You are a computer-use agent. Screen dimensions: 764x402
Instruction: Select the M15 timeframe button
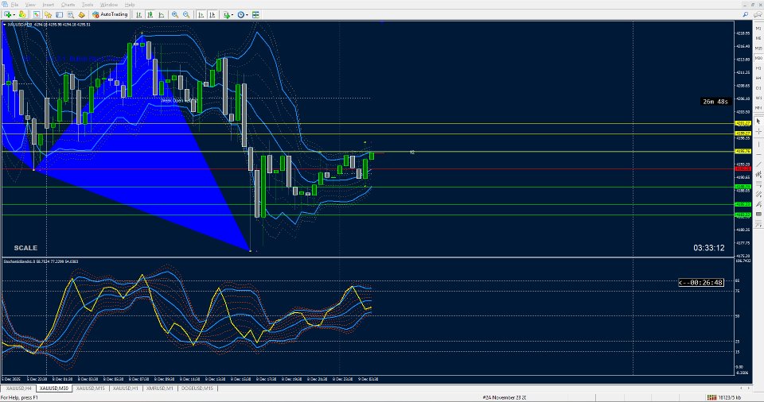758,48
